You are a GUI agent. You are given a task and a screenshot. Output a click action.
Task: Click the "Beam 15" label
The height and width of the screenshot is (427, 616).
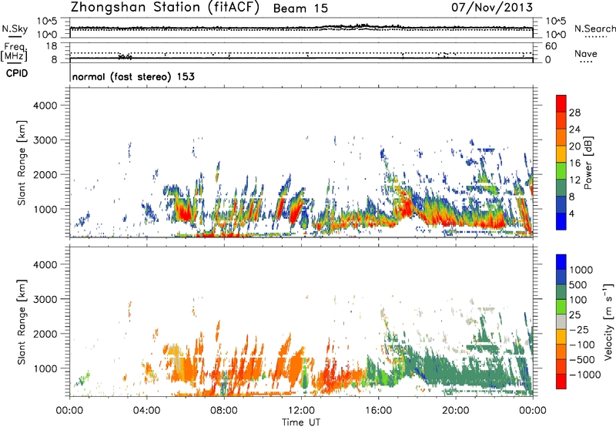point(300,8)
